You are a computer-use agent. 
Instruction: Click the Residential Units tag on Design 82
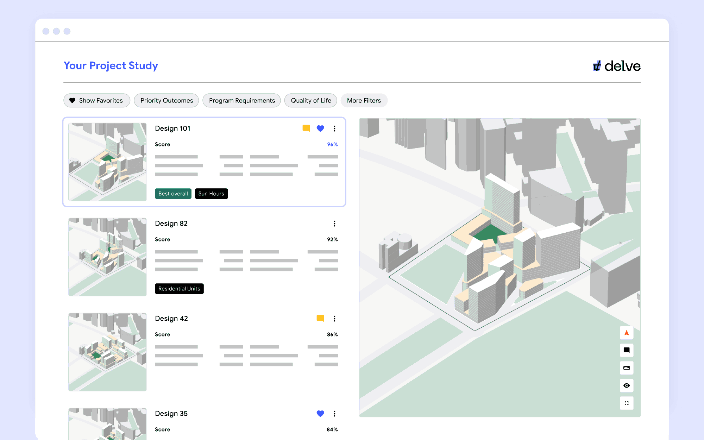pos(180,288)
